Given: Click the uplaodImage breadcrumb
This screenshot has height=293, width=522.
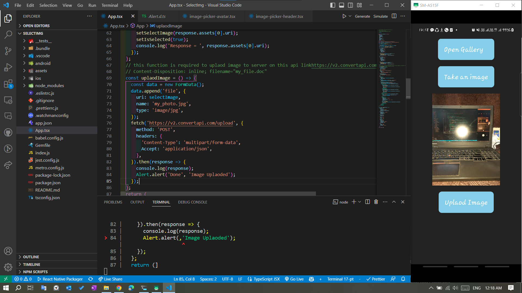Looking at the screenshot, I should point(169,26).
